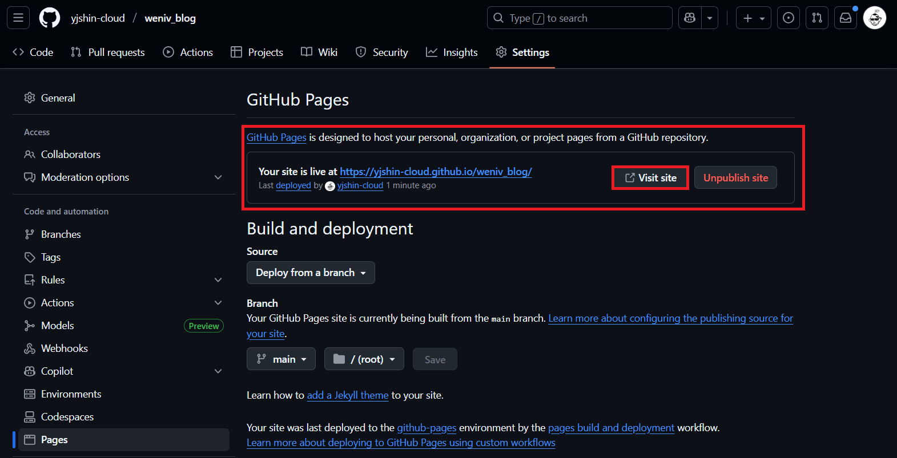The height and width of the screenshot is (458, 897).
Task: Switch to the Insights tab
Action: point(452,52)
